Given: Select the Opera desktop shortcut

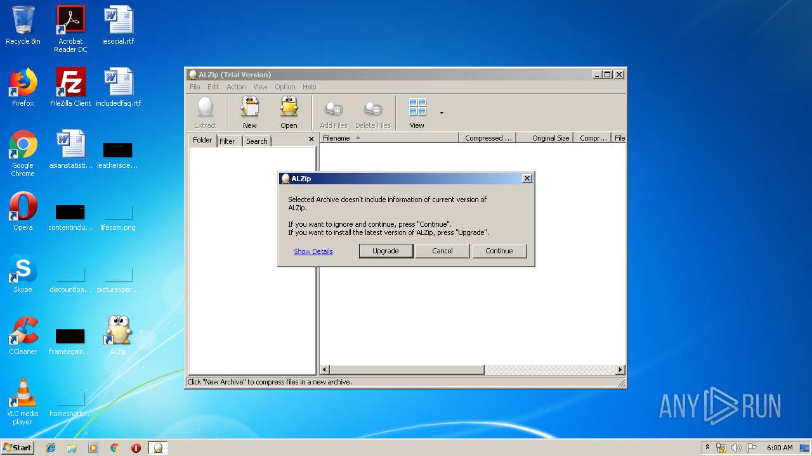Looking at the screenshot, I should (23, 212).
